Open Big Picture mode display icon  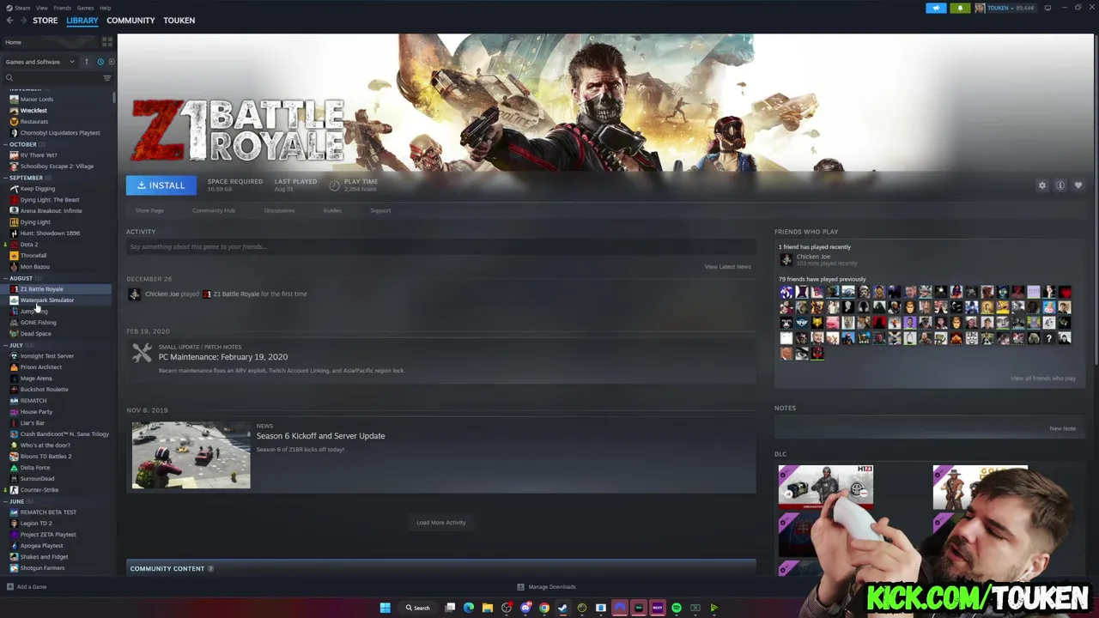1047,8
